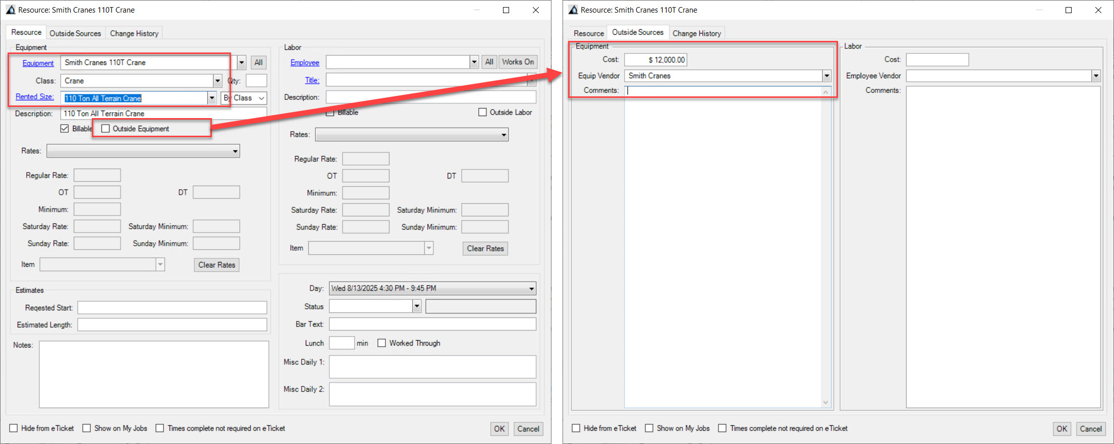
Task: Uncheck the equipment Billable checkbox
Action: [65, 129]
